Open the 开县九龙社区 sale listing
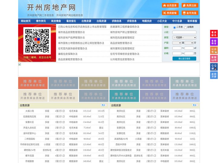This screenshot has height=163, width=218. (x=30, y=128)
